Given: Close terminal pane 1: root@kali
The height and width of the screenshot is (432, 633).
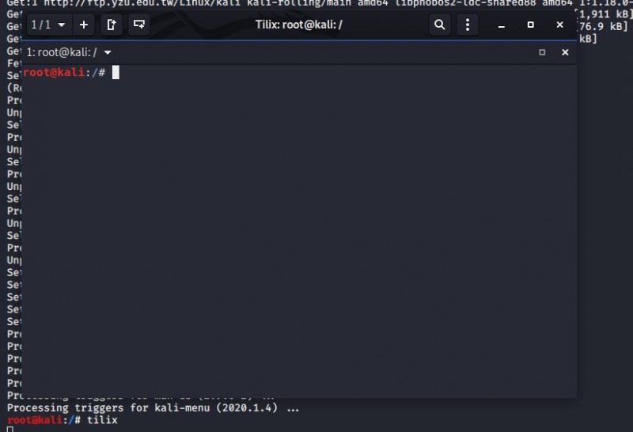Looking at the screenshot, I should 565,52.
